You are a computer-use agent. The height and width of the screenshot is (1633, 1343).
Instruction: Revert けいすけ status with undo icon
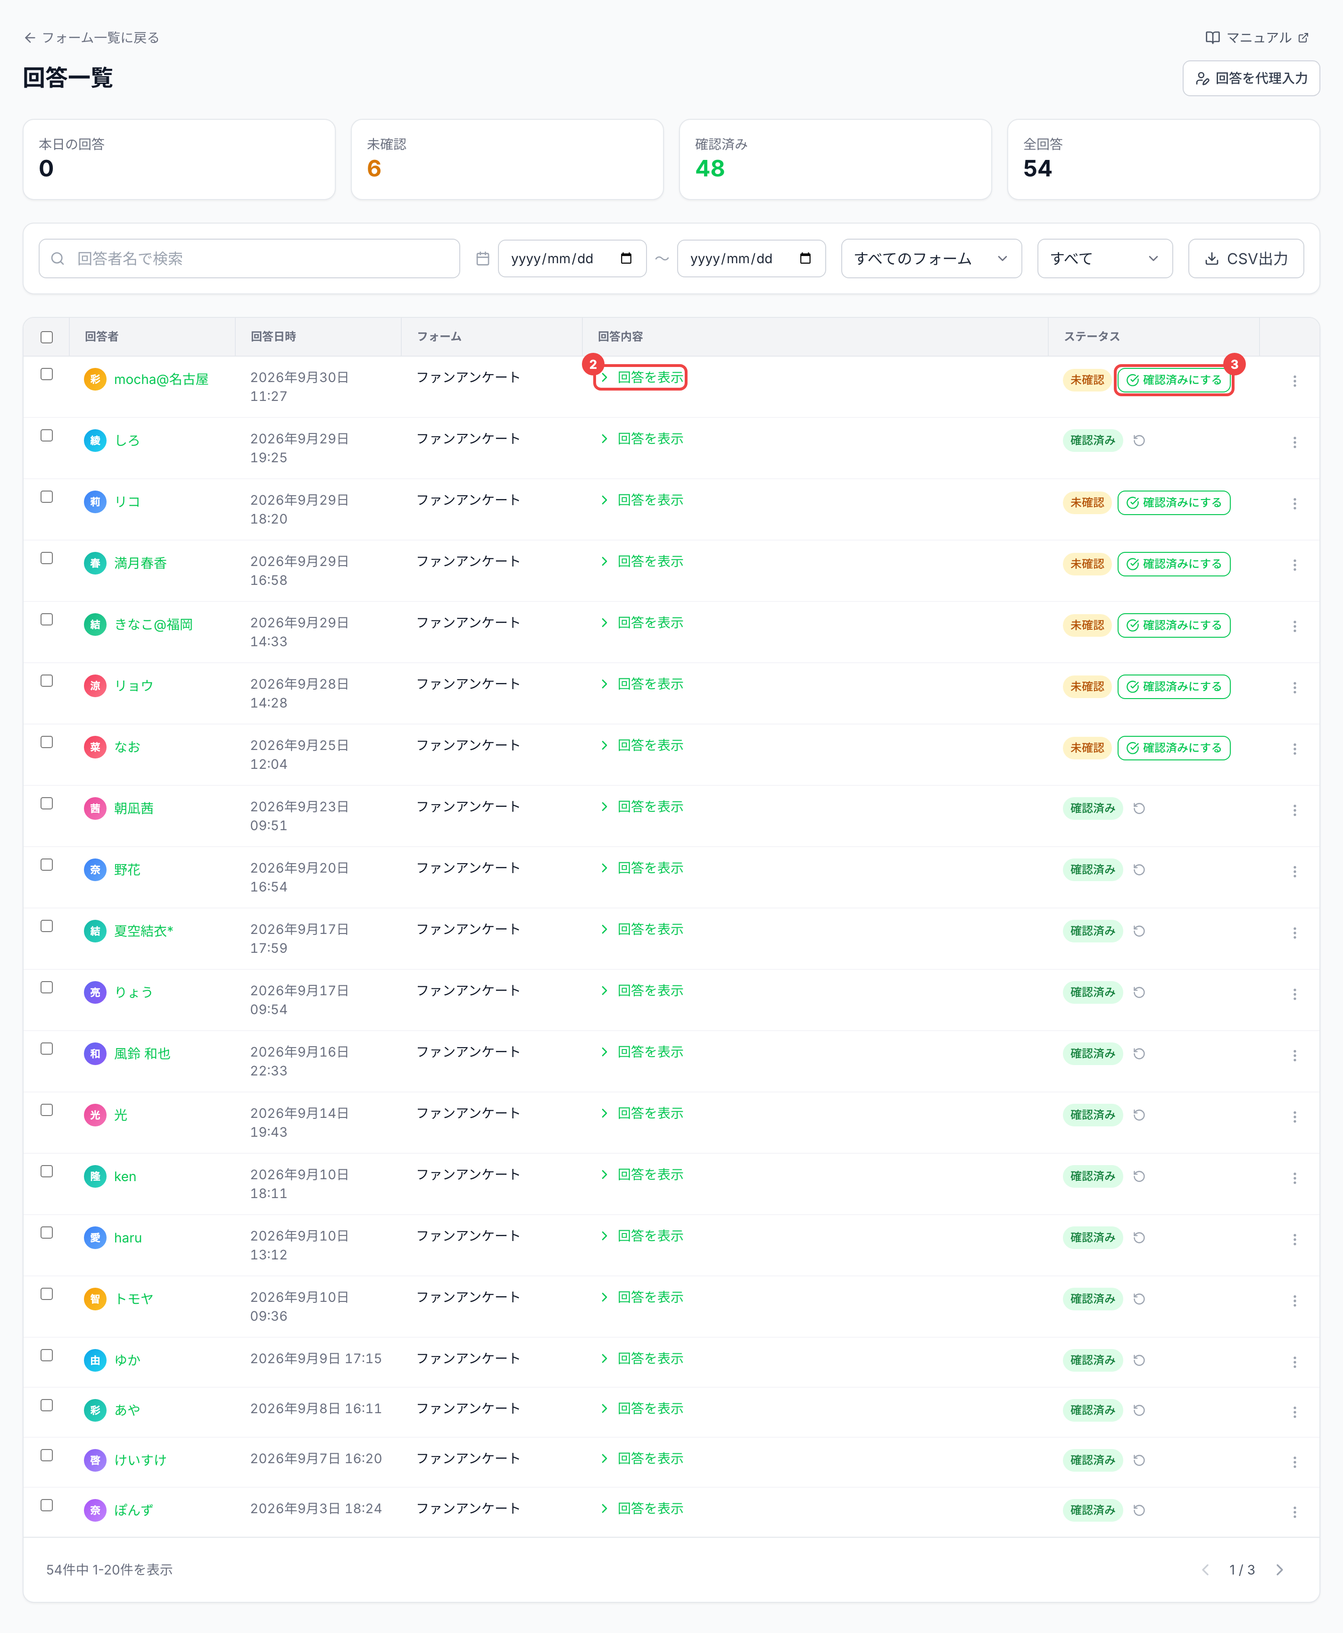1139,1460
